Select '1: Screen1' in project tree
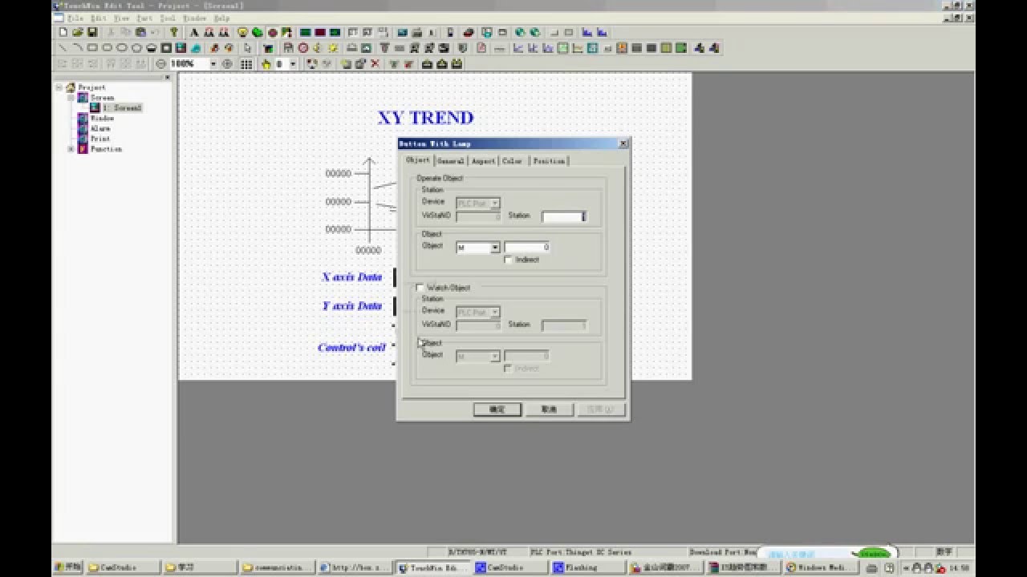This screenshot has width=1027, height=577. coord(122,107)
